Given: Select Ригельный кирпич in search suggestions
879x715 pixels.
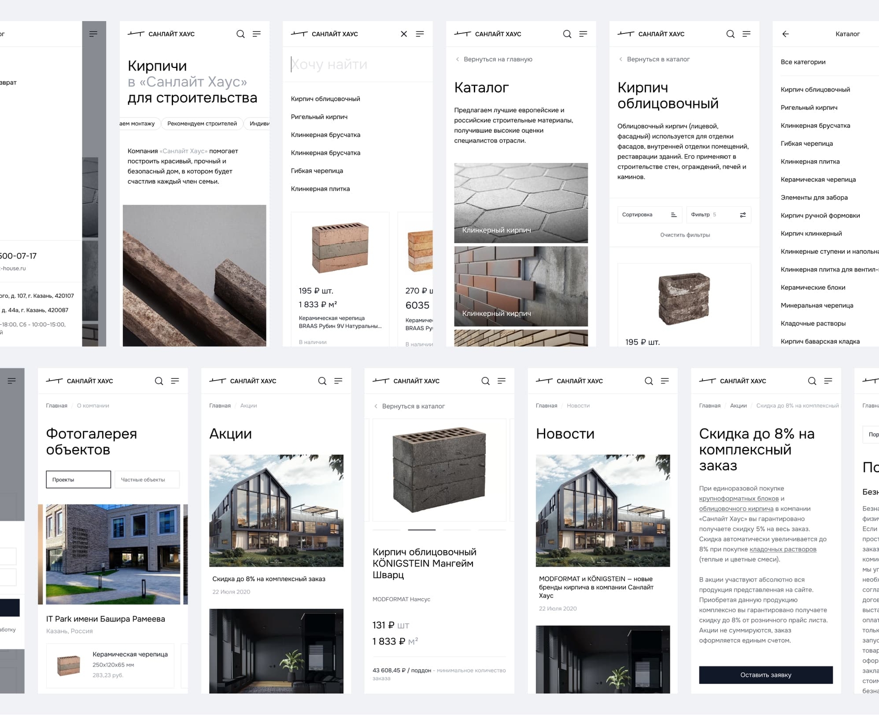Looking at the screenshot, I should coord(319,117).
